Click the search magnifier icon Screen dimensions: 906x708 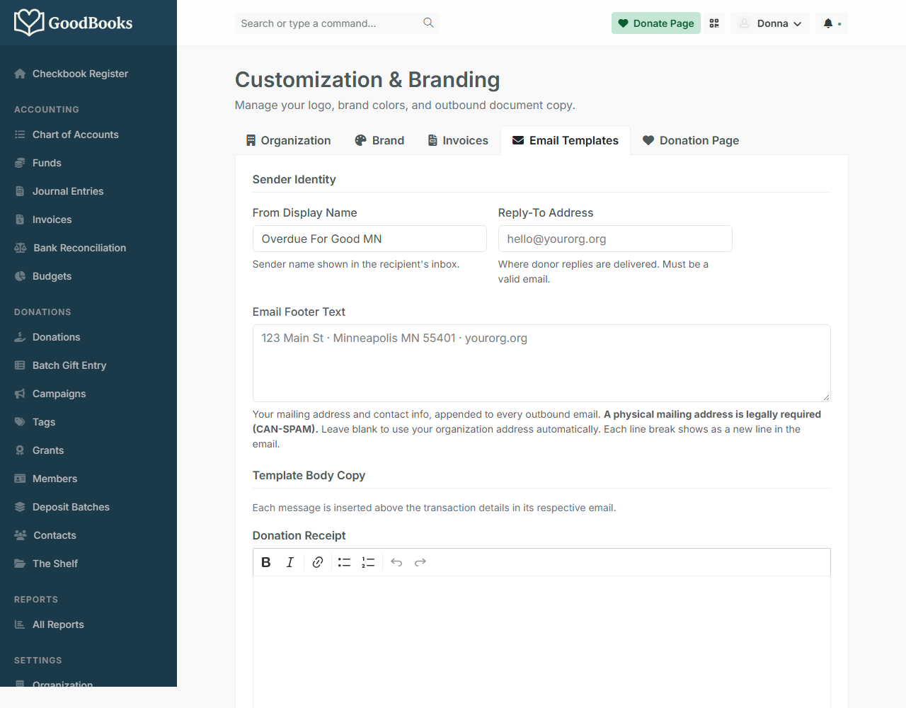click(428, 23)
